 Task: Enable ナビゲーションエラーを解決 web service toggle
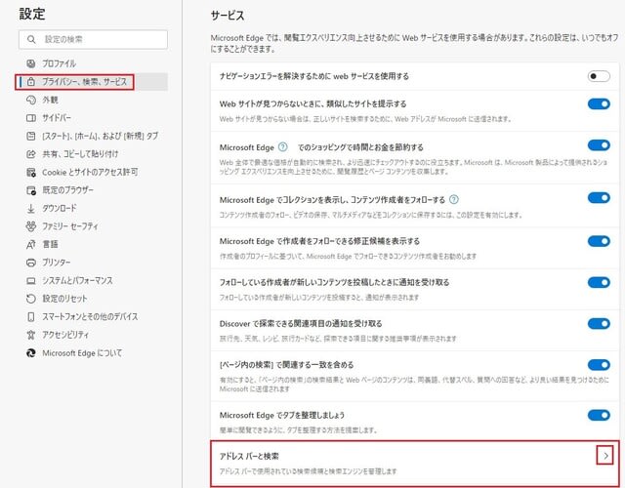(599, 76)
